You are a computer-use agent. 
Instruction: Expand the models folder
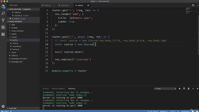14,28
